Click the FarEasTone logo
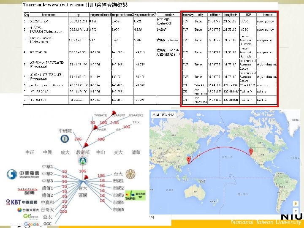The height and width of the screenshot is (228, 304). pos(27,191)
